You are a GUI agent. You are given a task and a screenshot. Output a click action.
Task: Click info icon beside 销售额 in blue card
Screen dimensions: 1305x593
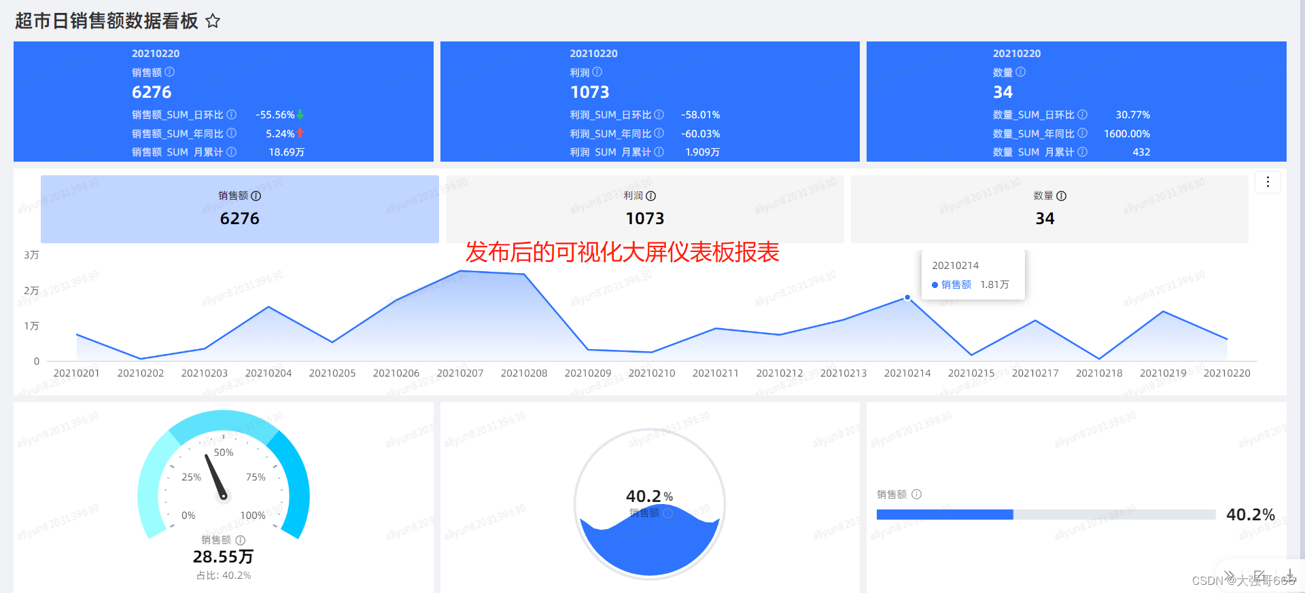tap(170, 72)
